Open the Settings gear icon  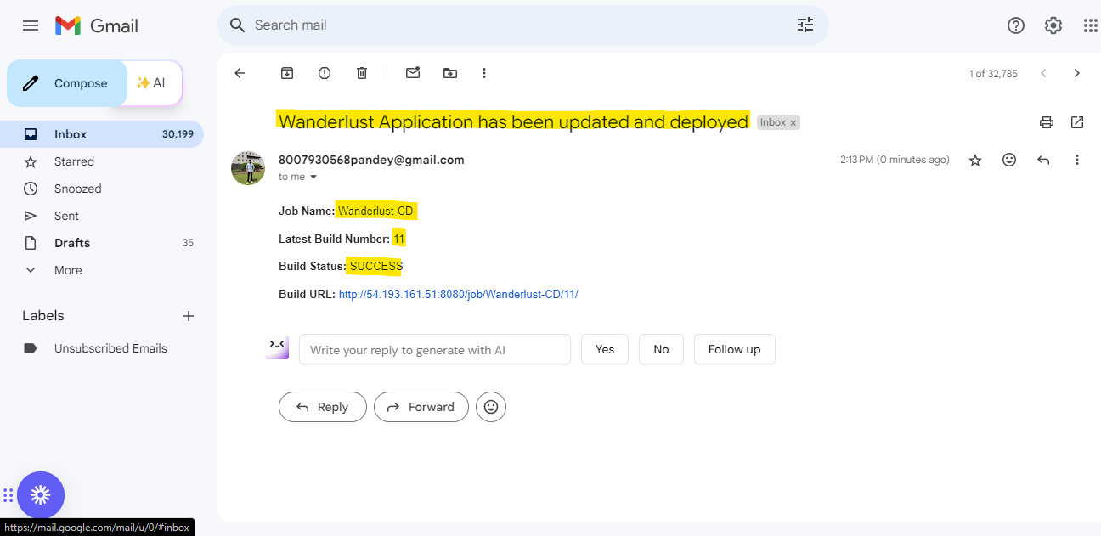click(x=1053, y=25)
